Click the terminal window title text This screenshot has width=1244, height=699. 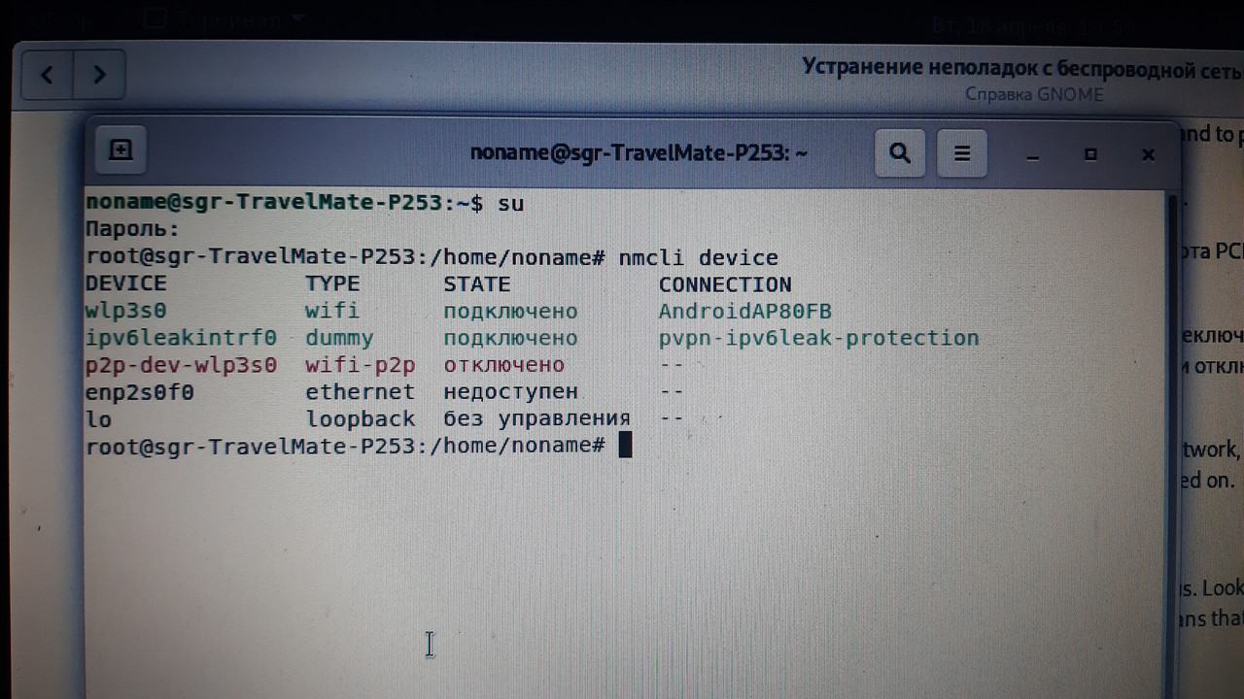coord(639,153)
